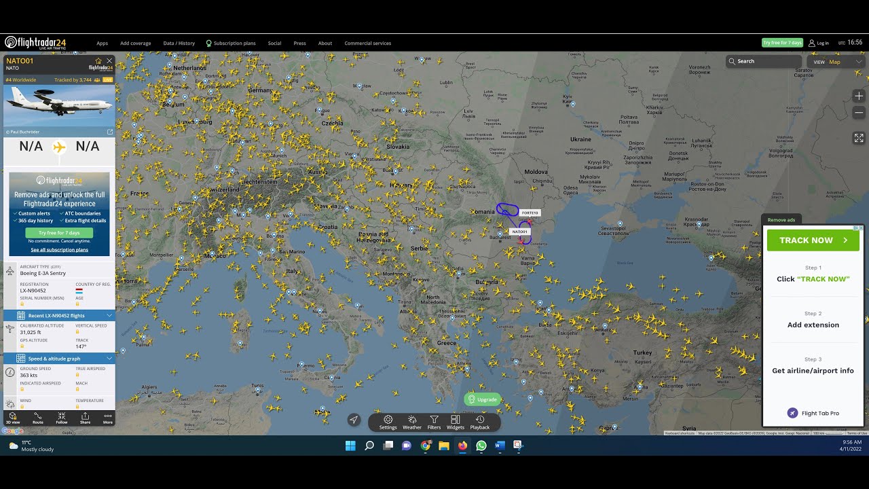Viewport: 869px width, 489px height.
Task: Close the NATO01 flight panel
Action: [x=109, y=60]
